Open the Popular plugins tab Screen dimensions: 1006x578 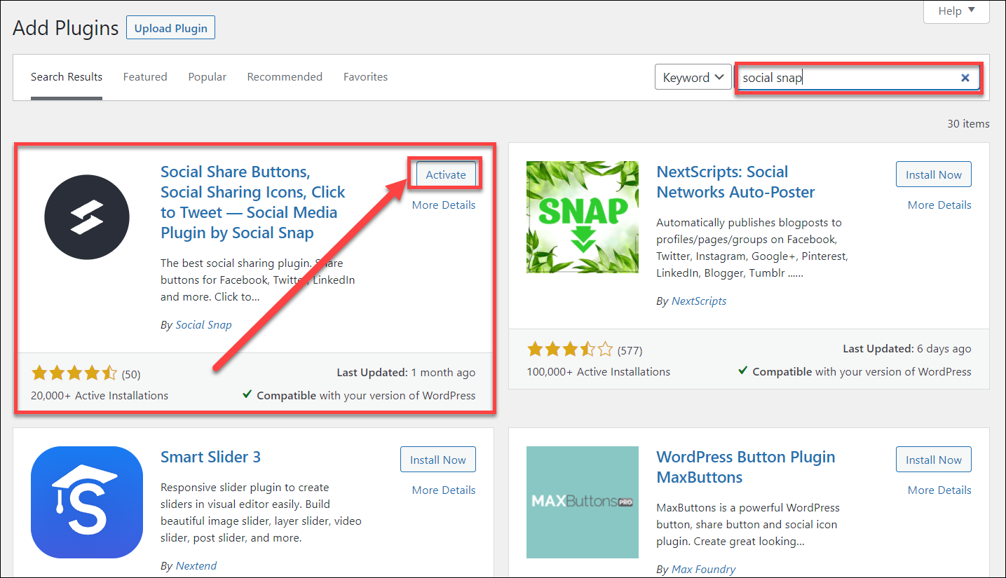(x=208, y=77)
